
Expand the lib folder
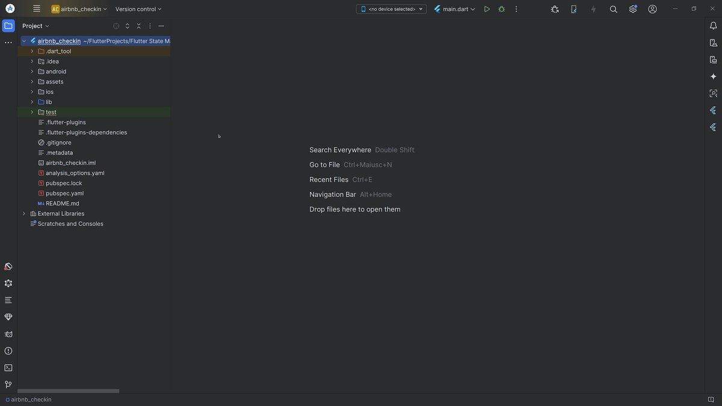(x=32, y=102)
